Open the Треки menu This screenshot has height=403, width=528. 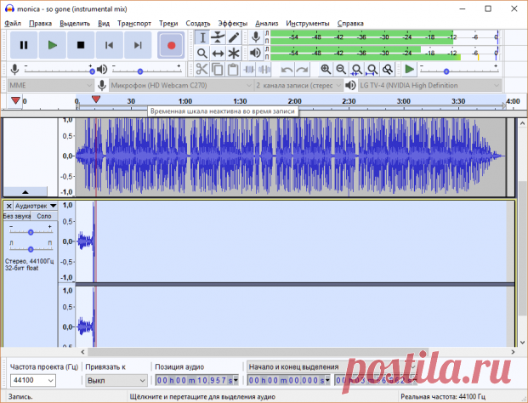[x=168, y=23]
